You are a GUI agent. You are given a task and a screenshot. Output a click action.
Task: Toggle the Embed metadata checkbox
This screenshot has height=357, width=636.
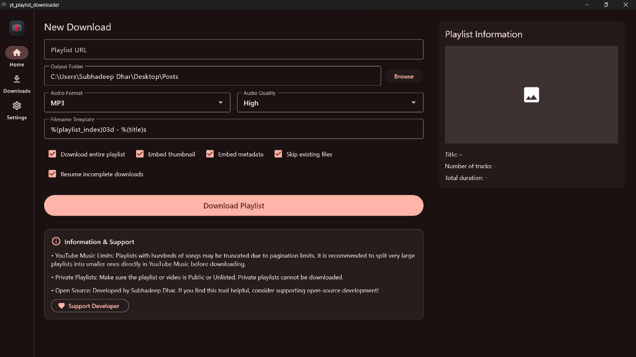point(210,154)
